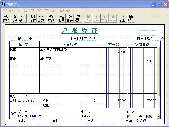Open 查询 search binoculars icon
This screenshot has height=127, width=169.
[x=51, y=18]
